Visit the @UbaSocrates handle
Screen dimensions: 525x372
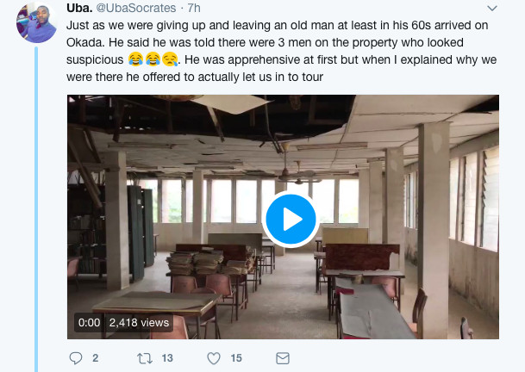click(x=138, y=8)
